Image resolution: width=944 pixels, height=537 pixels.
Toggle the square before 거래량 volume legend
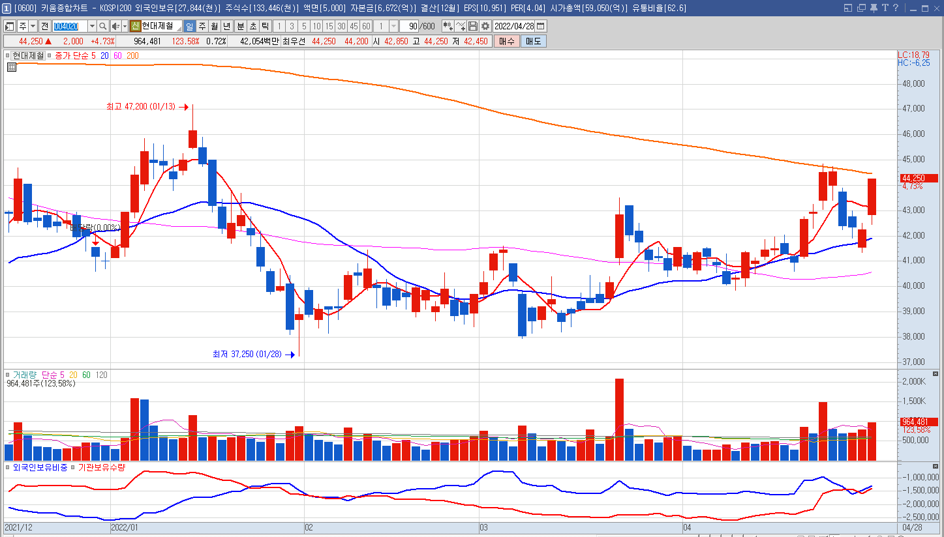(x=8, y=375)
